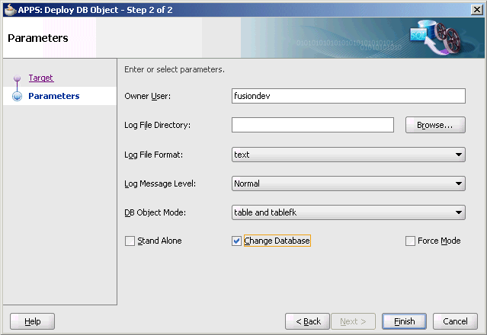Focus the Owner User text field
The image size is (487, 335).
click(x=348, y=96)
